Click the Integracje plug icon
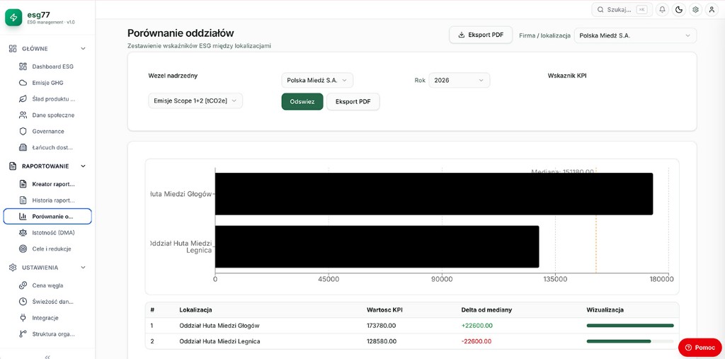Viewport: 725px width, 359px height. click(23, 318)
